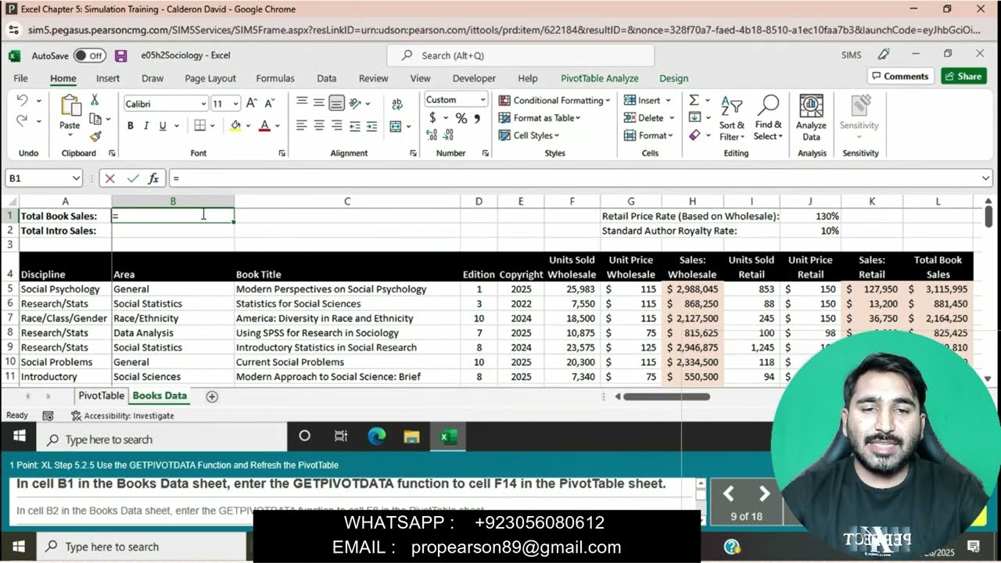
Task: Click the Decrease Indent icon
Action: click(x=355, y=125)
